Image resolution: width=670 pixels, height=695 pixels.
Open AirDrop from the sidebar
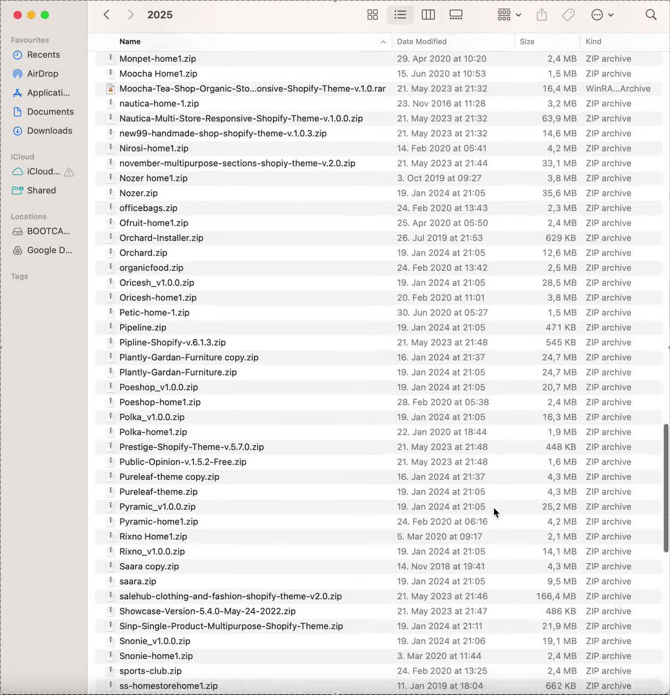coord(42,74)
